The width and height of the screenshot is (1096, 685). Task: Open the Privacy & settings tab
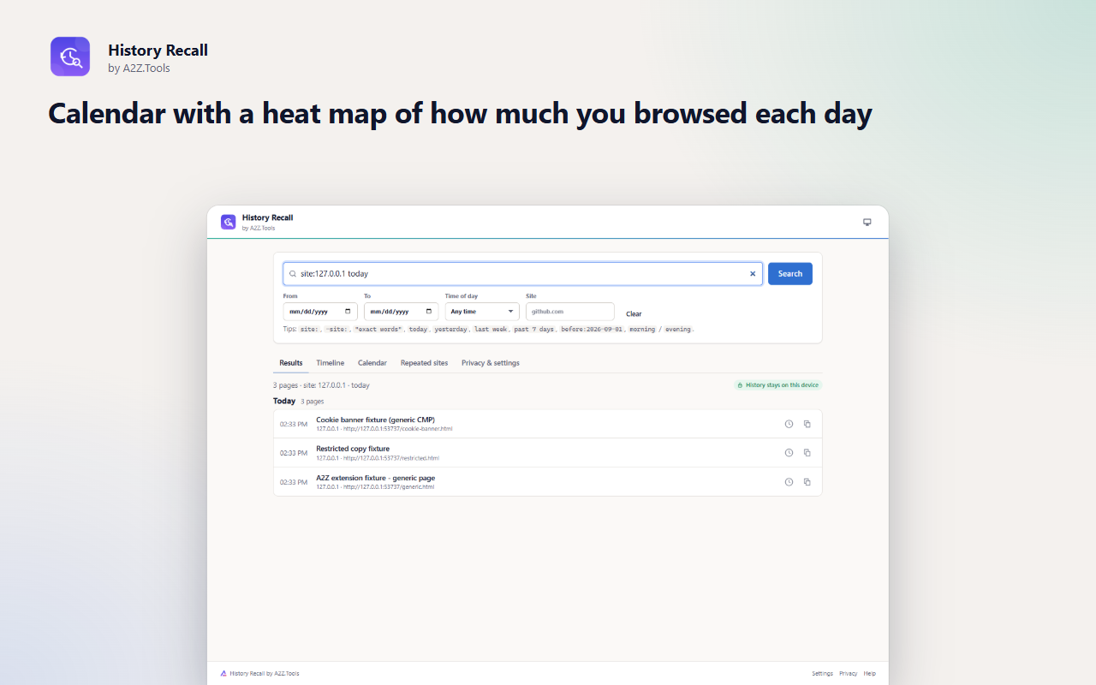point(491,363)
